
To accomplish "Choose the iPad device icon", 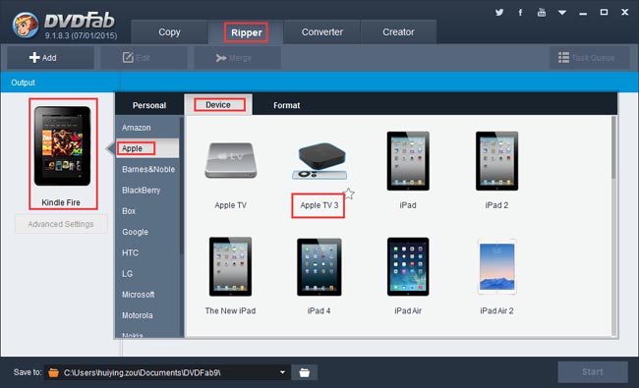I will tap(408, 161).
